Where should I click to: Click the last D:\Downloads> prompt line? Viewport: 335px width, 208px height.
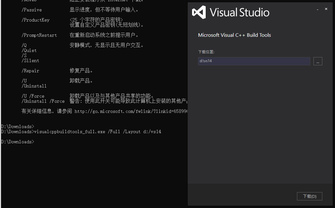pyautogui.click(x=17, y=142)
